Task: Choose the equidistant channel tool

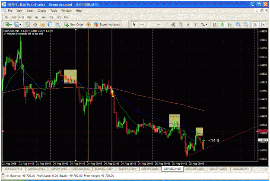Action: click(173, 25)
